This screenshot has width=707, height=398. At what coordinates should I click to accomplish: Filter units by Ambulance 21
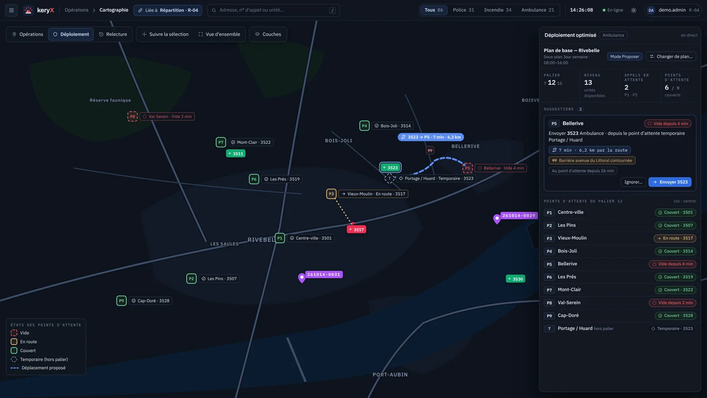(537, 10)
